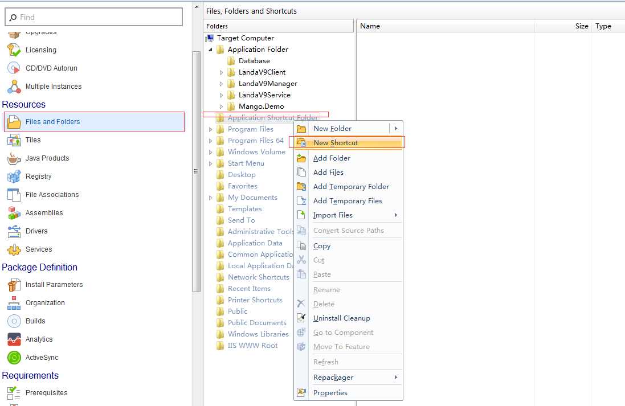Click the Add Files menu icon
This screenshot has height=406, width=625.
[301, 173]
